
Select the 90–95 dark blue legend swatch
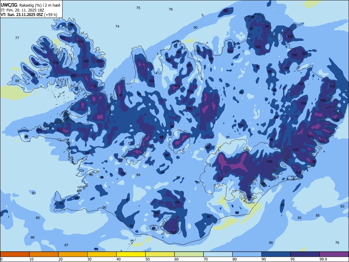pos(276,254)
